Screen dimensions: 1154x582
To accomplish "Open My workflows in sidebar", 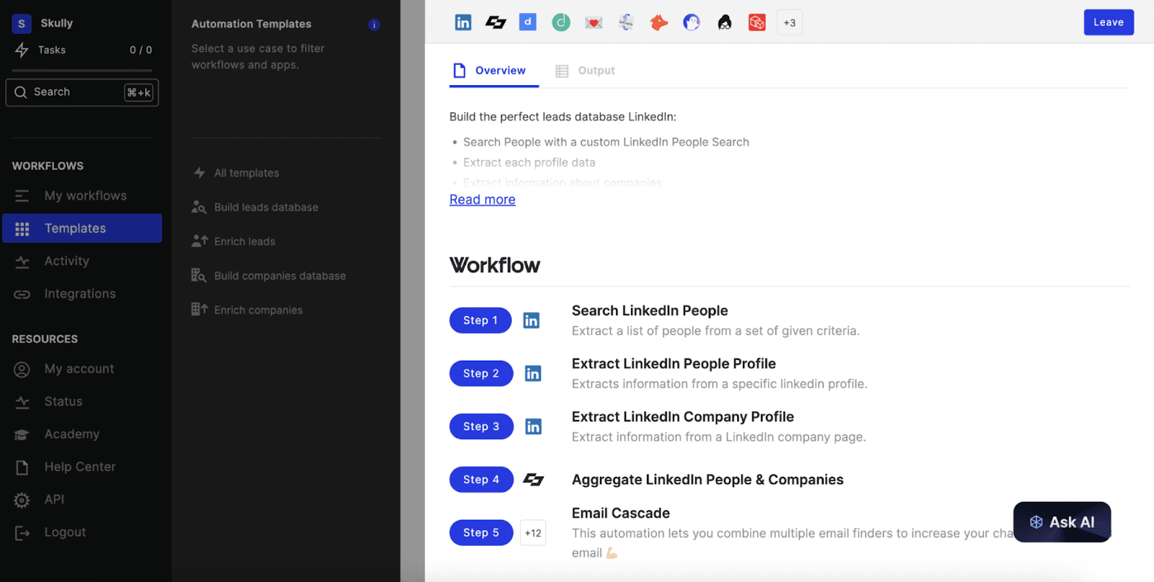I will 85,196.
